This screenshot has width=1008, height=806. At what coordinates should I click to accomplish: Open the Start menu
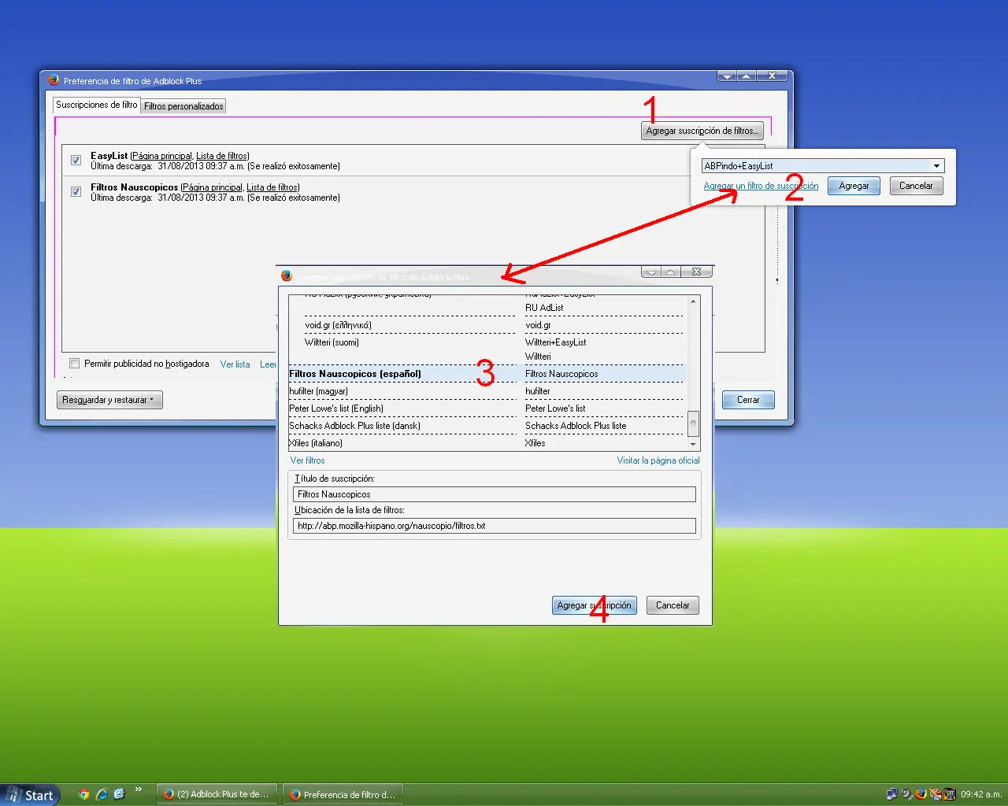click(x=30, y=795)
